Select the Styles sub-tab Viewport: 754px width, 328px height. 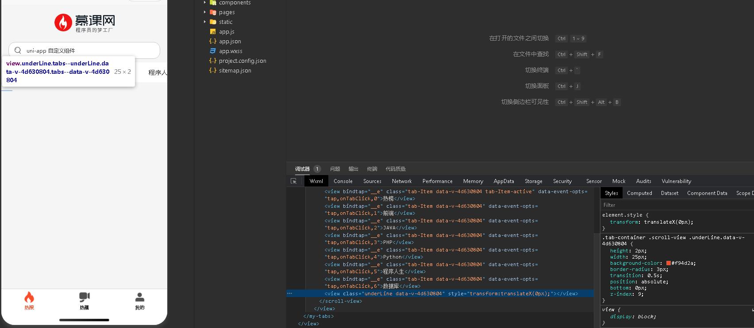612,193
